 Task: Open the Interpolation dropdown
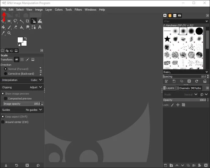pyautogui.click(x=22, y=80)
